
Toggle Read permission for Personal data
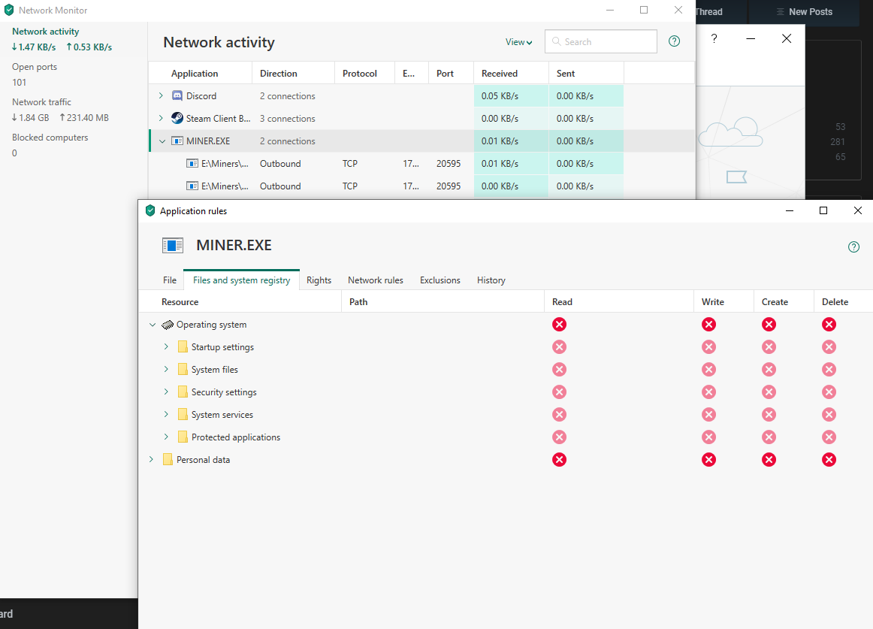pyautogui.click(x=560, y=460)
